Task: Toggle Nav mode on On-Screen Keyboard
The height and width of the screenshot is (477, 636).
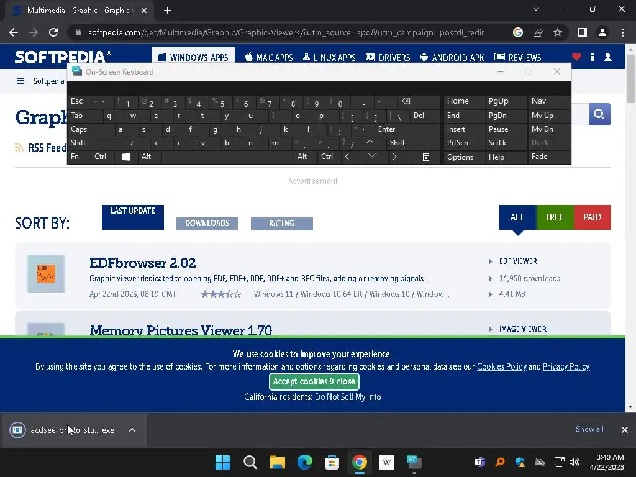Action: click(549, 101)
